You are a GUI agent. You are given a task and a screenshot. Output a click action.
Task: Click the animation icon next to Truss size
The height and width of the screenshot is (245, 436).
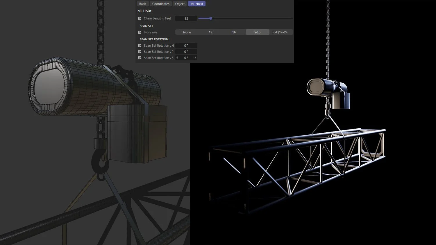click(140, 32)
